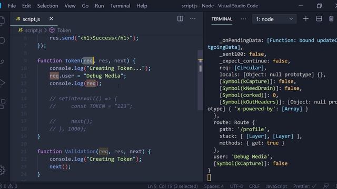The height and width of the screenshot is (189, 337).
Task: Click the Token symbol cube icon in the breadcrumb
Action: coord(52,30)
